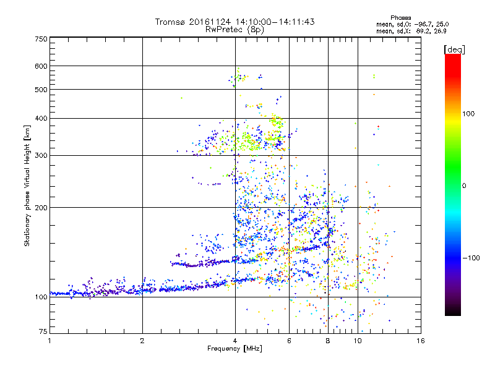Click the plot title 'Tromsø 20161124 14:10:00-14:11:43'

235,22
